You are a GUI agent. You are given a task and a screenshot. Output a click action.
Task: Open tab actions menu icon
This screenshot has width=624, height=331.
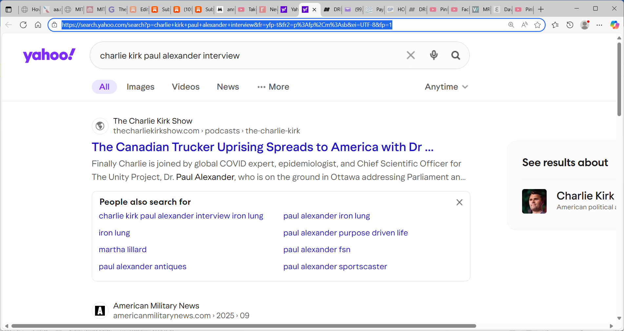coord(9,9)
